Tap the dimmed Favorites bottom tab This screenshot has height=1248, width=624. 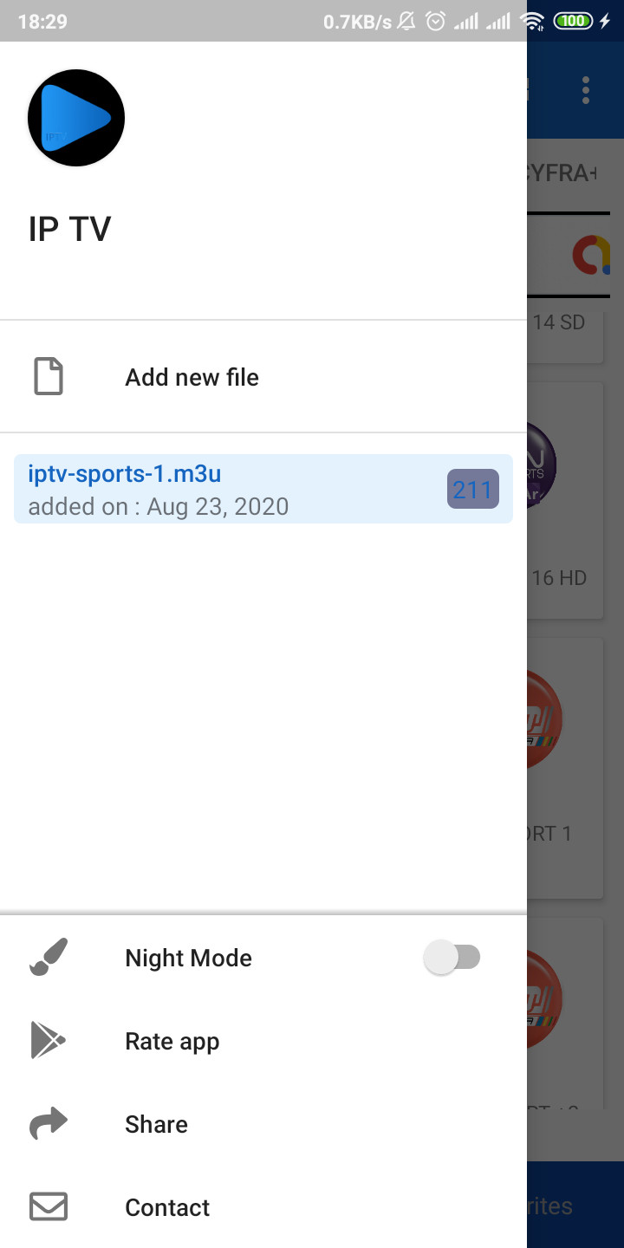coord(575,1206)
